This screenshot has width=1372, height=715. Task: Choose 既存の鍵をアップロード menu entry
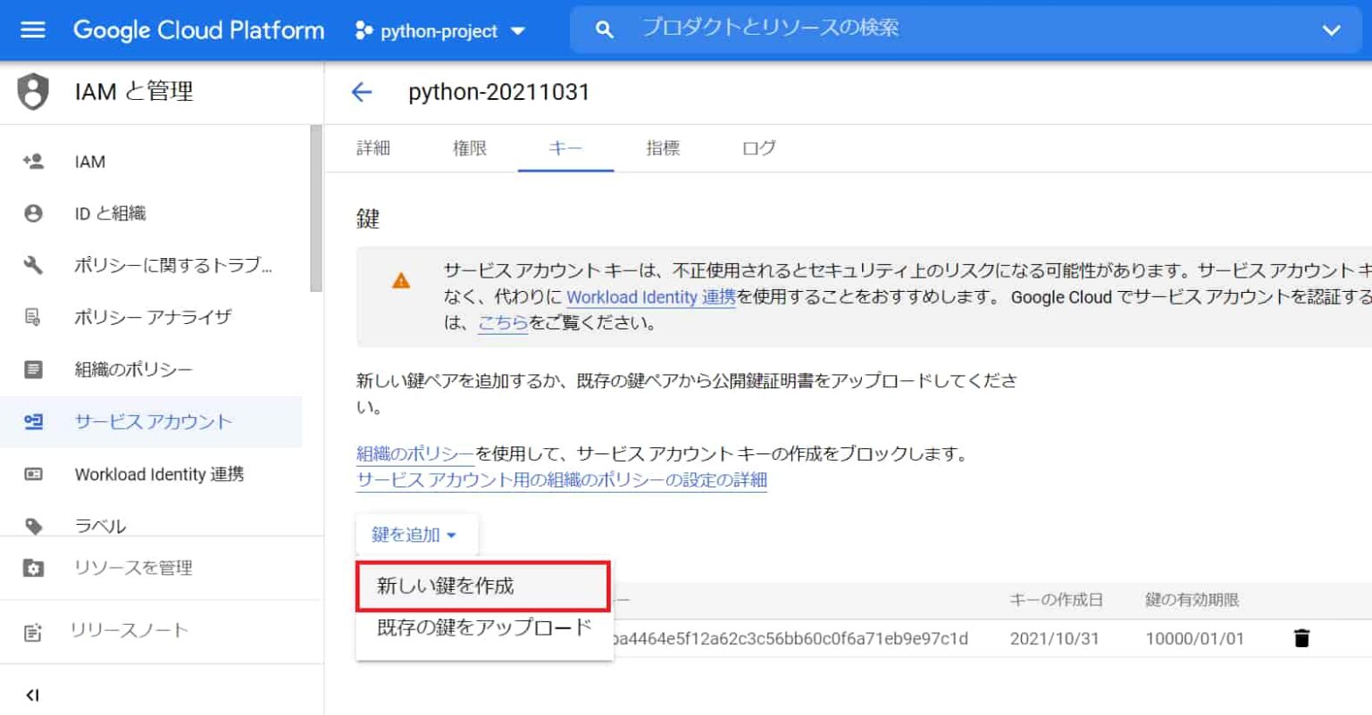[x=484, y=628]
